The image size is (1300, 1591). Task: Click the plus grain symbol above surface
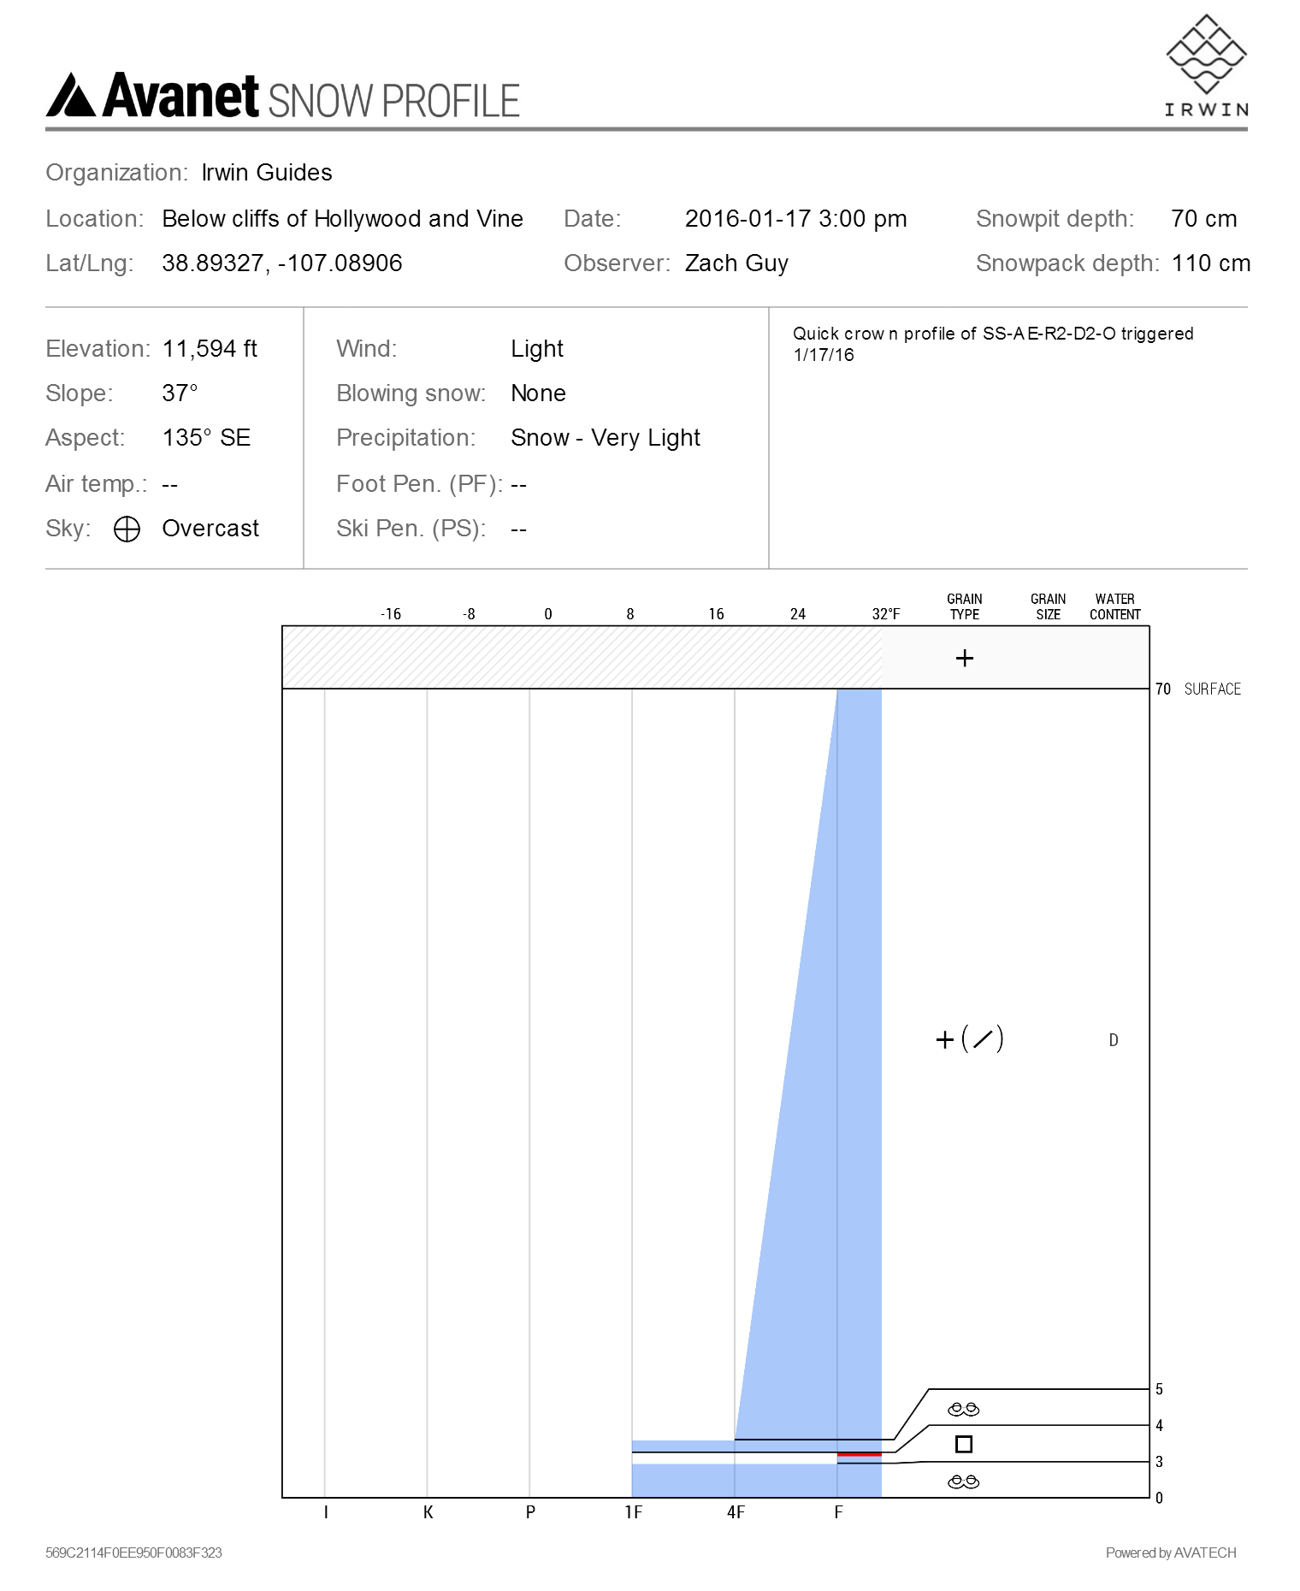click(x=964, y=658)
